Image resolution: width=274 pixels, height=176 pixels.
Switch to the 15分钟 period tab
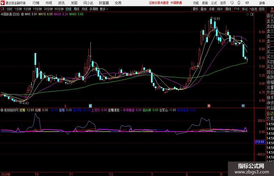[37, 9]
